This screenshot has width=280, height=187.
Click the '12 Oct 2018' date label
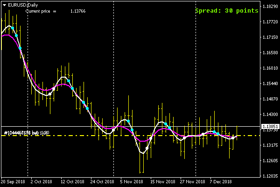coord(72,182)
